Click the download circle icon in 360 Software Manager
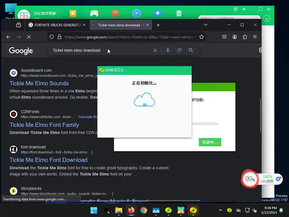Viewport: 289px width, 217px height. (266, 18)
